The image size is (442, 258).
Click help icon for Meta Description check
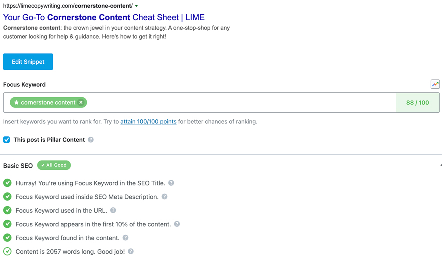click(x=164, y=197)
